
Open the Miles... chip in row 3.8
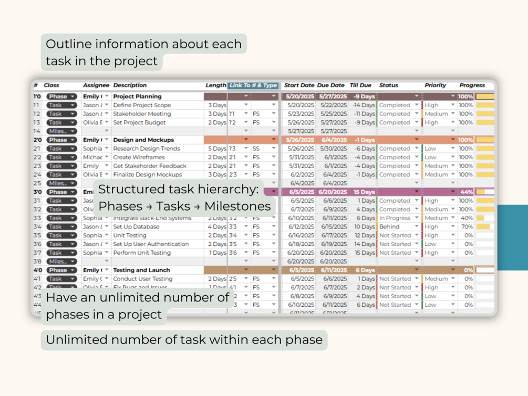point(61,262)
